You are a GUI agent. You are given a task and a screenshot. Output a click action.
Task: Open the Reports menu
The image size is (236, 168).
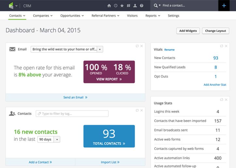pyautogui.click(x=153, y=16)
